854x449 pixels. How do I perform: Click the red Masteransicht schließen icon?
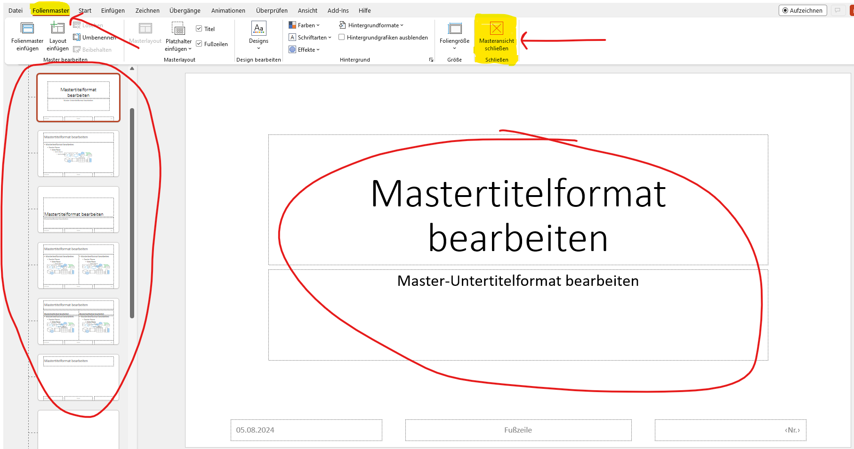point(496,29)
